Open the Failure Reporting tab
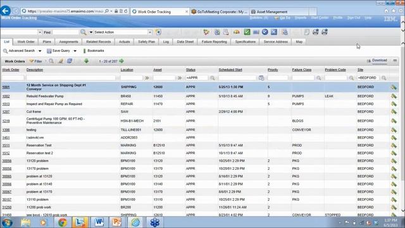405x228 pixels. click(x=214, y=42)
